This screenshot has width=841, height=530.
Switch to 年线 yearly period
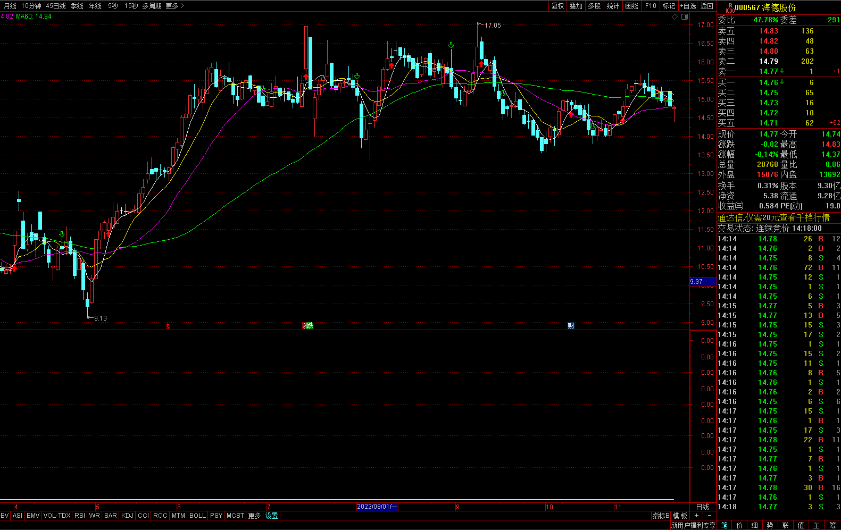95,6
